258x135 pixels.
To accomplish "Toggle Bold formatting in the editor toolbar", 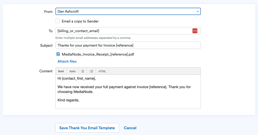I will coord(61,71).
